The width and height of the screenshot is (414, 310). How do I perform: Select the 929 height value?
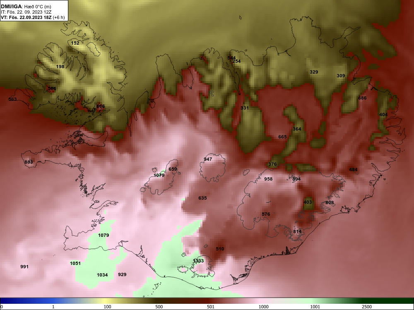(x=122, y=274)
